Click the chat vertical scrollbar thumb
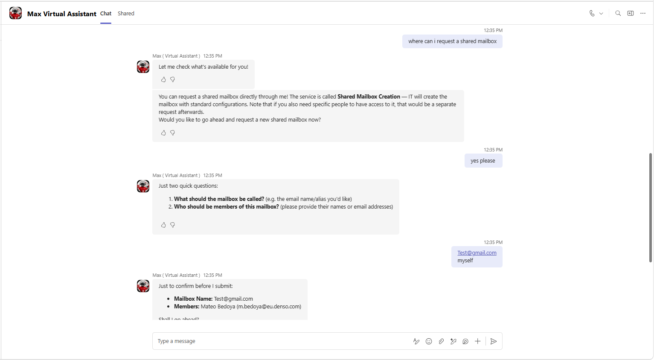Viewport: 654px width, 360px height. pyautogui.click(x=651, y=208)
